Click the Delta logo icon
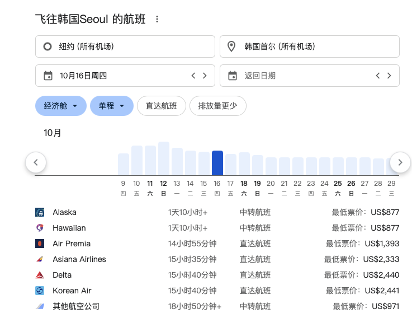 [40, 275]
